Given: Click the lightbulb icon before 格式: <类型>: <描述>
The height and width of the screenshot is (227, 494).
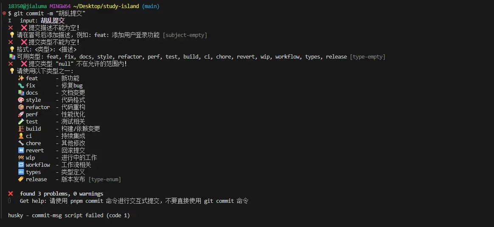Looking at the screenshot, I should (x=12, y=50).
